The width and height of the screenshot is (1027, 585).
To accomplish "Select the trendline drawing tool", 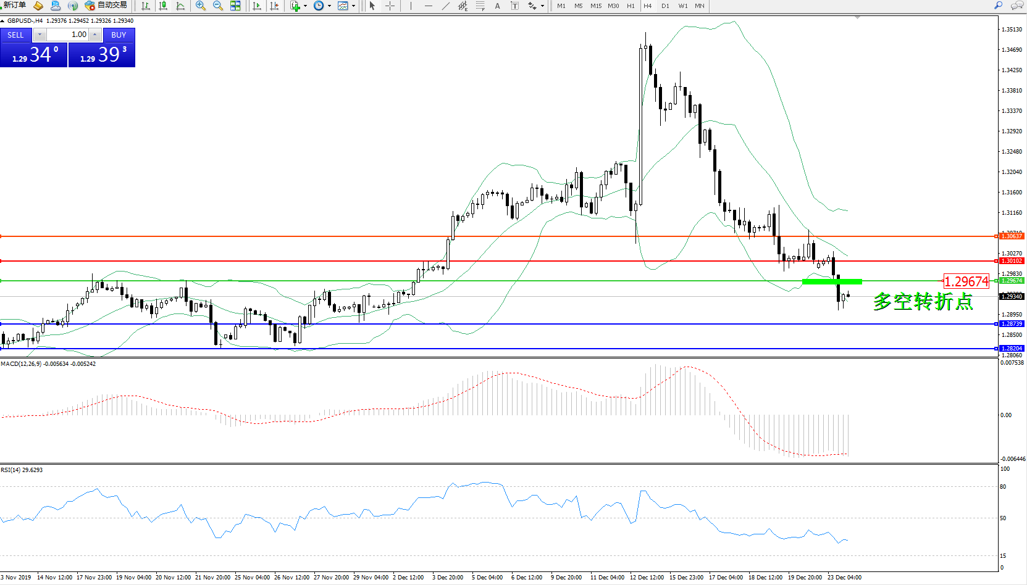I will [x=446, y=6].
